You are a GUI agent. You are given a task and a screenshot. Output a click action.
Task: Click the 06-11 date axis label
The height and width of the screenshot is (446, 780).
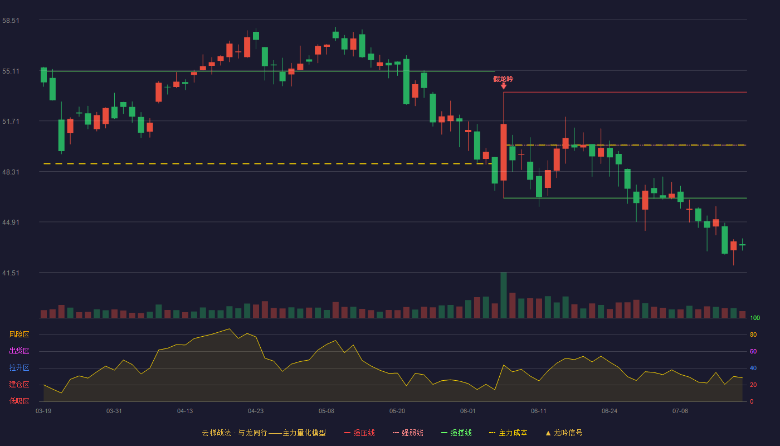[539, 411]
